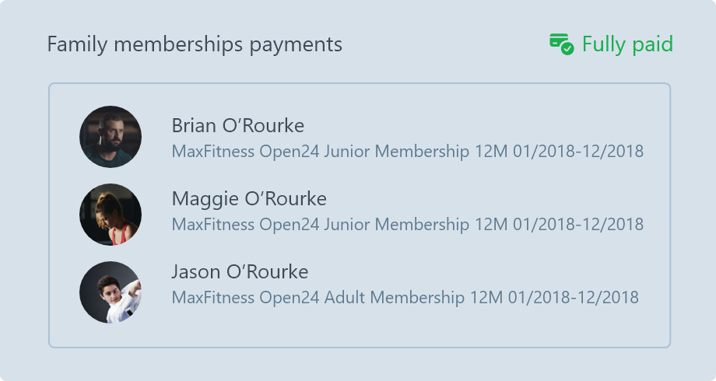Click the 01/2018-12/2018 dates in Maggie's row

578,224
